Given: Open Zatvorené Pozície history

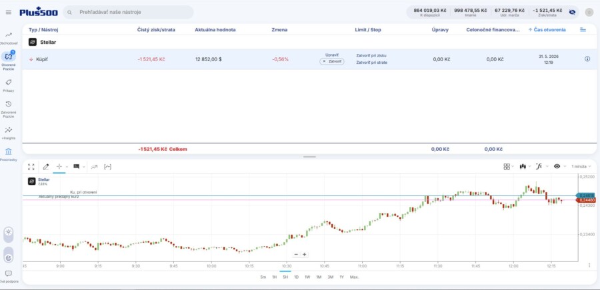Looking at the screenshot, I should (9, 109).
